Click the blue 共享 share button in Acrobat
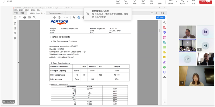215x107 pixels. click(x=160, y=17)
